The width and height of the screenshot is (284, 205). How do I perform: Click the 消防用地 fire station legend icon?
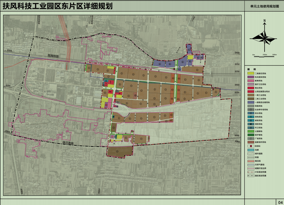[250, 124]
